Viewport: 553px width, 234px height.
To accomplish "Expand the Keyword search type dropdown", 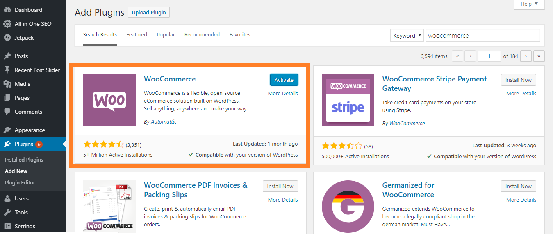I will tap(407, 36).
